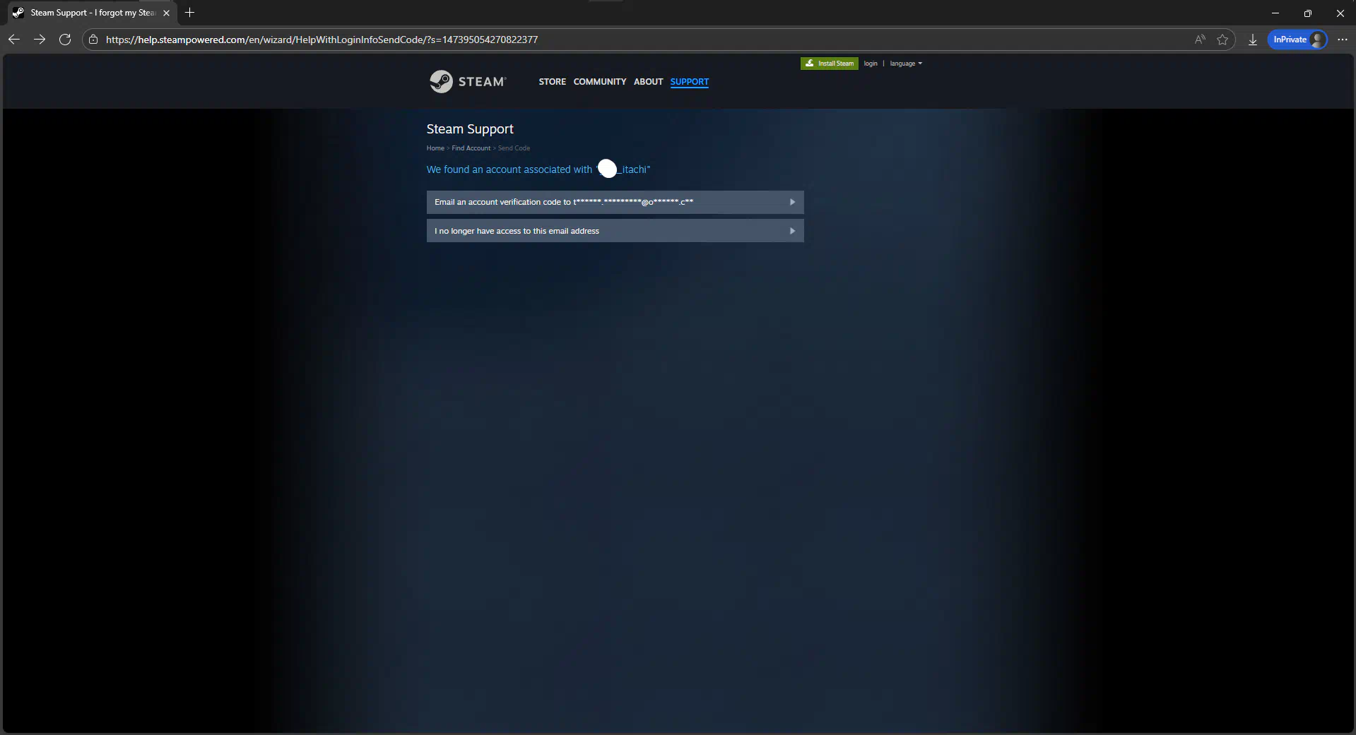Screen dimensions: 1356x735
Task: Click the login link
Action: [x=871, y=64]
